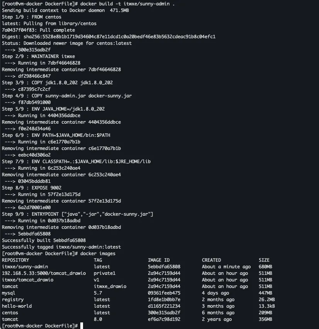Select the mysql repository name

tap(8, 293)
